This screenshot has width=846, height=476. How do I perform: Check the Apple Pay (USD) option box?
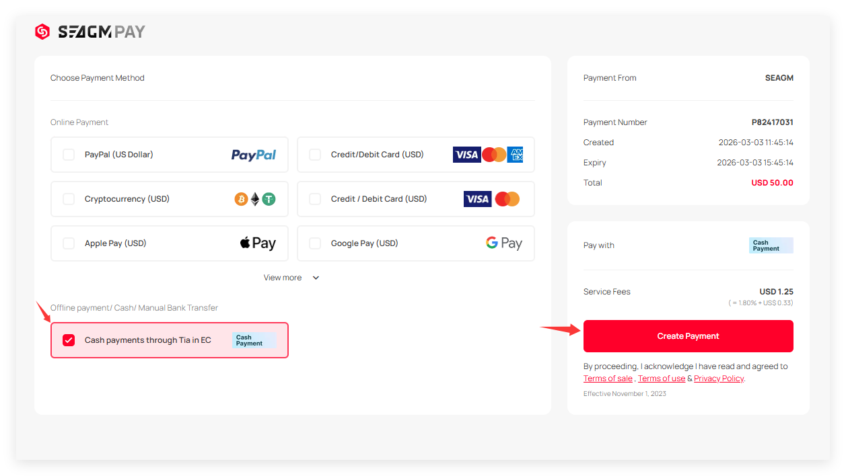[69, 243]
